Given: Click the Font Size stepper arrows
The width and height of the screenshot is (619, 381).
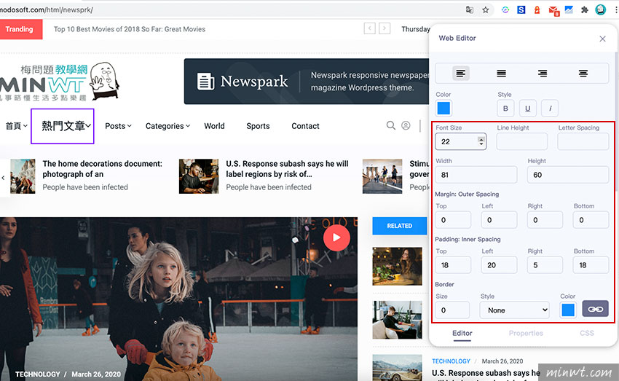Looking at the screenshot, I should [x=481, y=141].
